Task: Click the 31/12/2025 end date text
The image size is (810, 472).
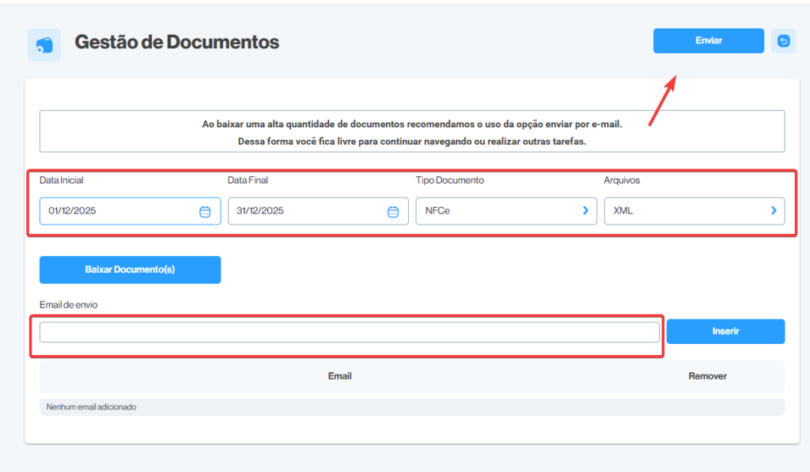Action: 260,211
